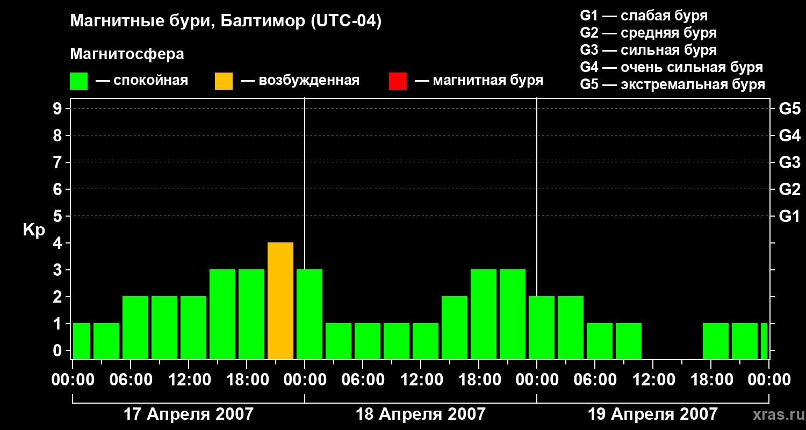Click the chart title 'Магнитные бури, Балтимор (UTC-04)'
806x430 pixels.
point(226,21)
